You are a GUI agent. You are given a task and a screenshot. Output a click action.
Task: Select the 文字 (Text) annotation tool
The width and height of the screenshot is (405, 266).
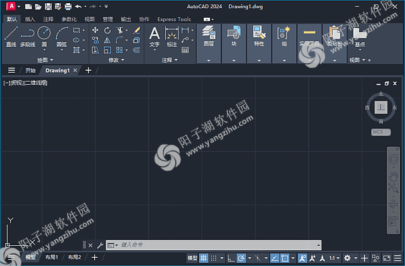[154, 37]
